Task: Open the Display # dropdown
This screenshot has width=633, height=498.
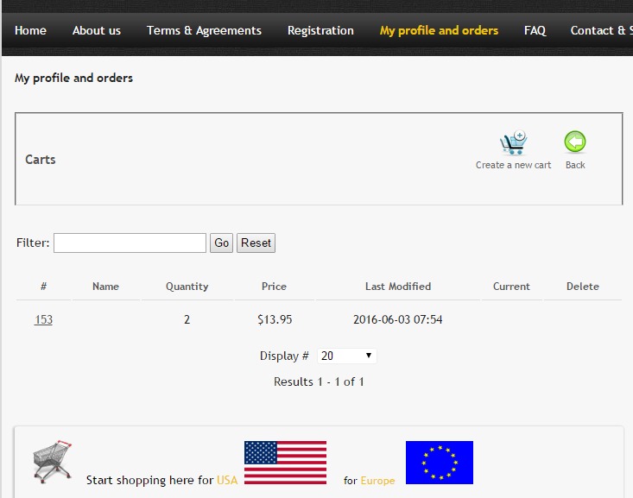Action: [x=347, y=356]
